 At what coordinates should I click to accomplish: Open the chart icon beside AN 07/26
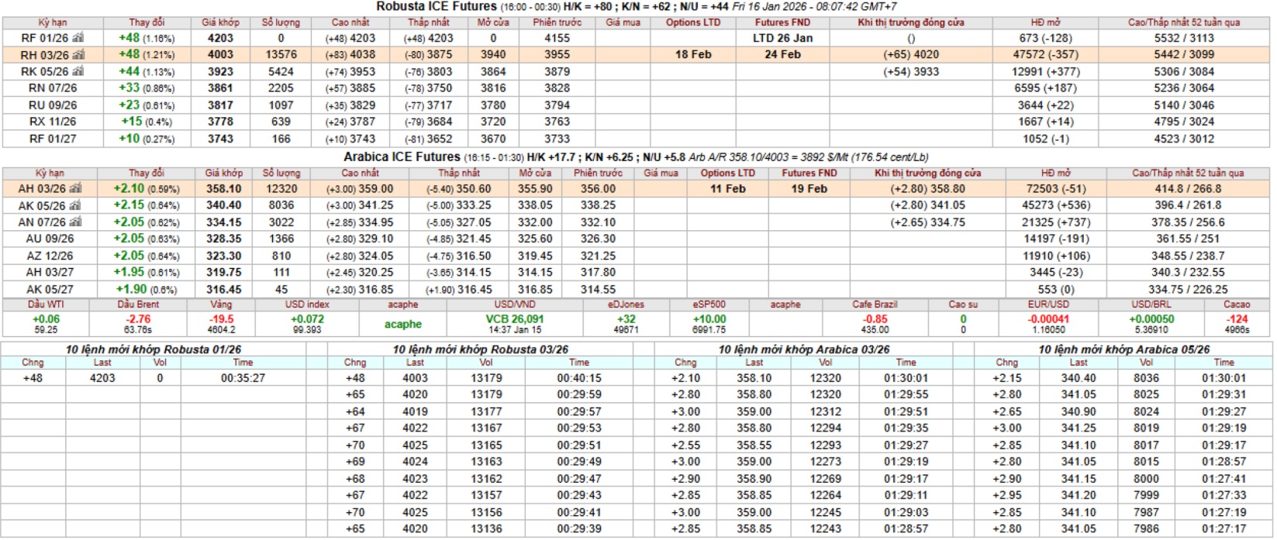[x=75, y=222]
